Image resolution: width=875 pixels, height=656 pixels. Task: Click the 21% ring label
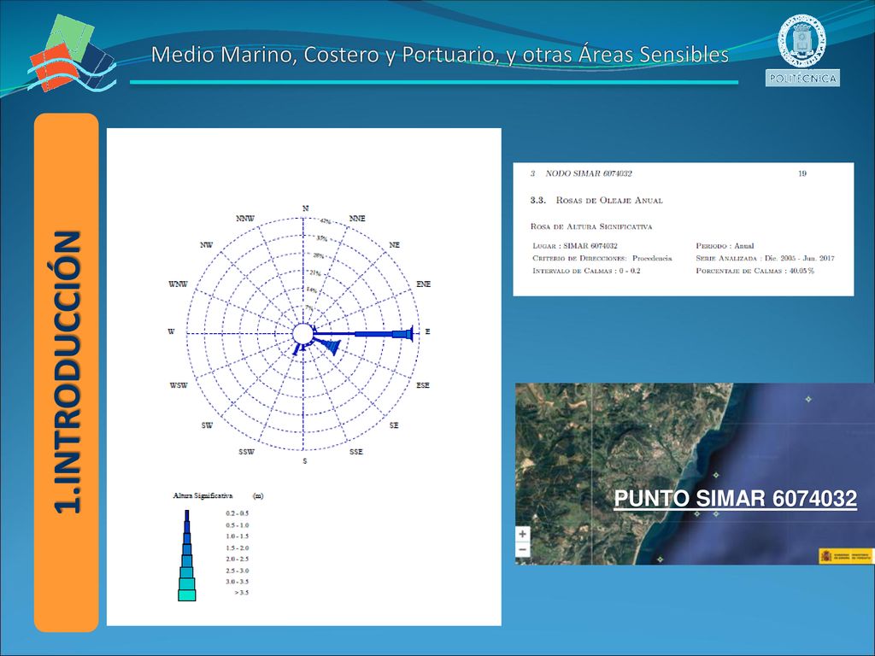(x=315, y=273)
